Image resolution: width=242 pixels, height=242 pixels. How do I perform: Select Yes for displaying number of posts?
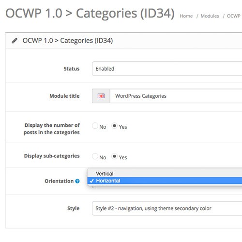tap(114, 126)
